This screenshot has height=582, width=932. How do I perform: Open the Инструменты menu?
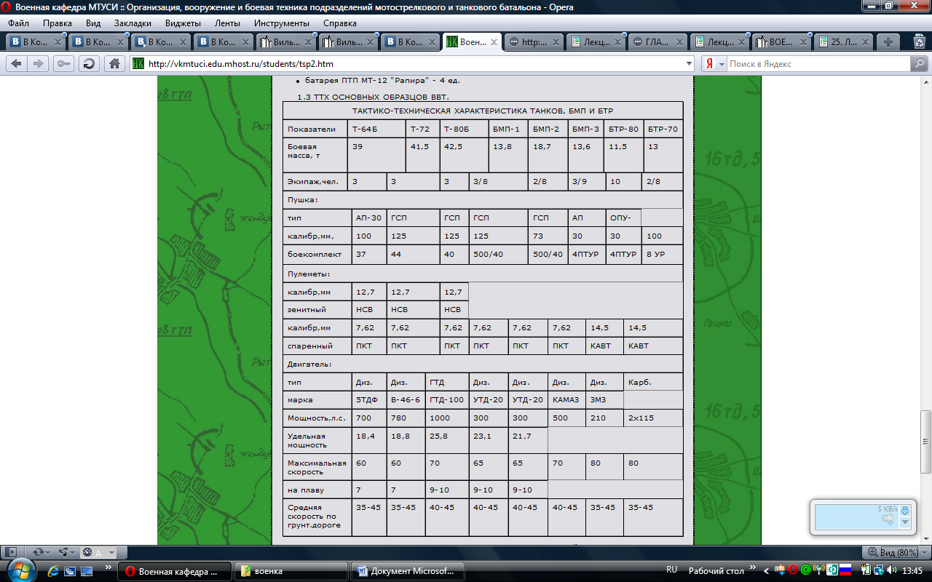coord(282,23)
